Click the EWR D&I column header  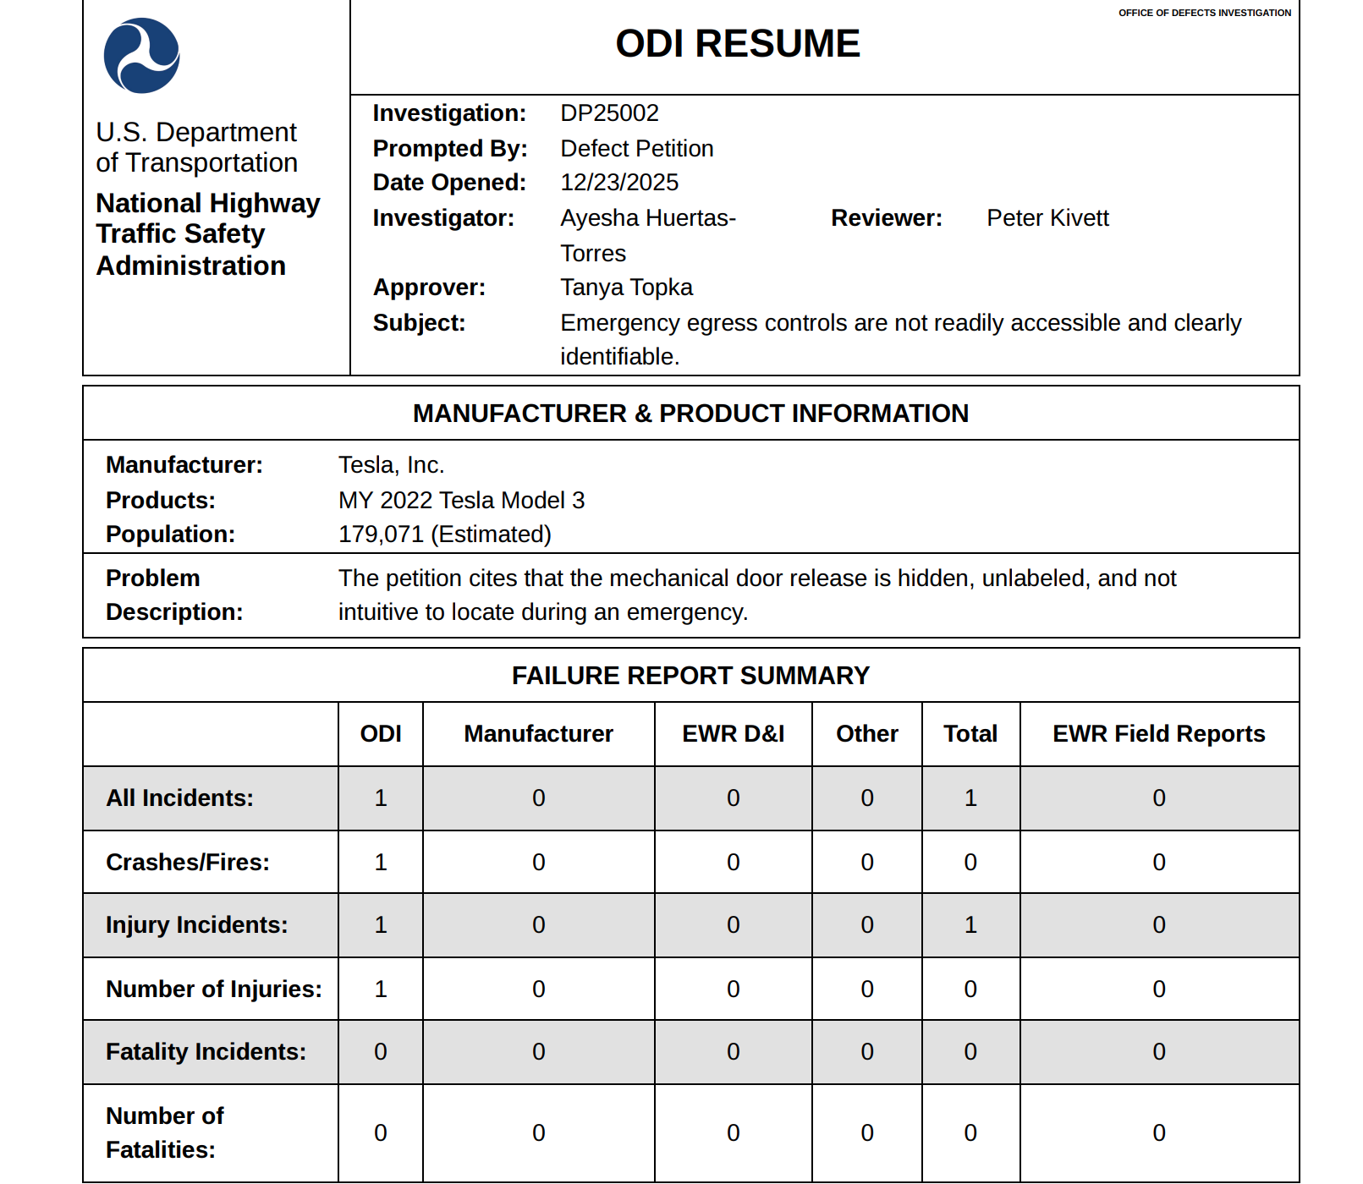point(733,734)
